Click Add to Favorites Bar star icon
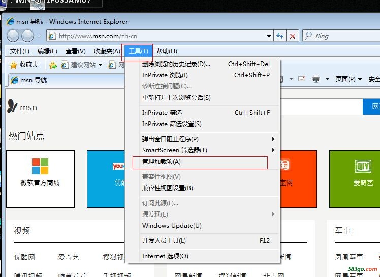 click(x=53, y=65)
